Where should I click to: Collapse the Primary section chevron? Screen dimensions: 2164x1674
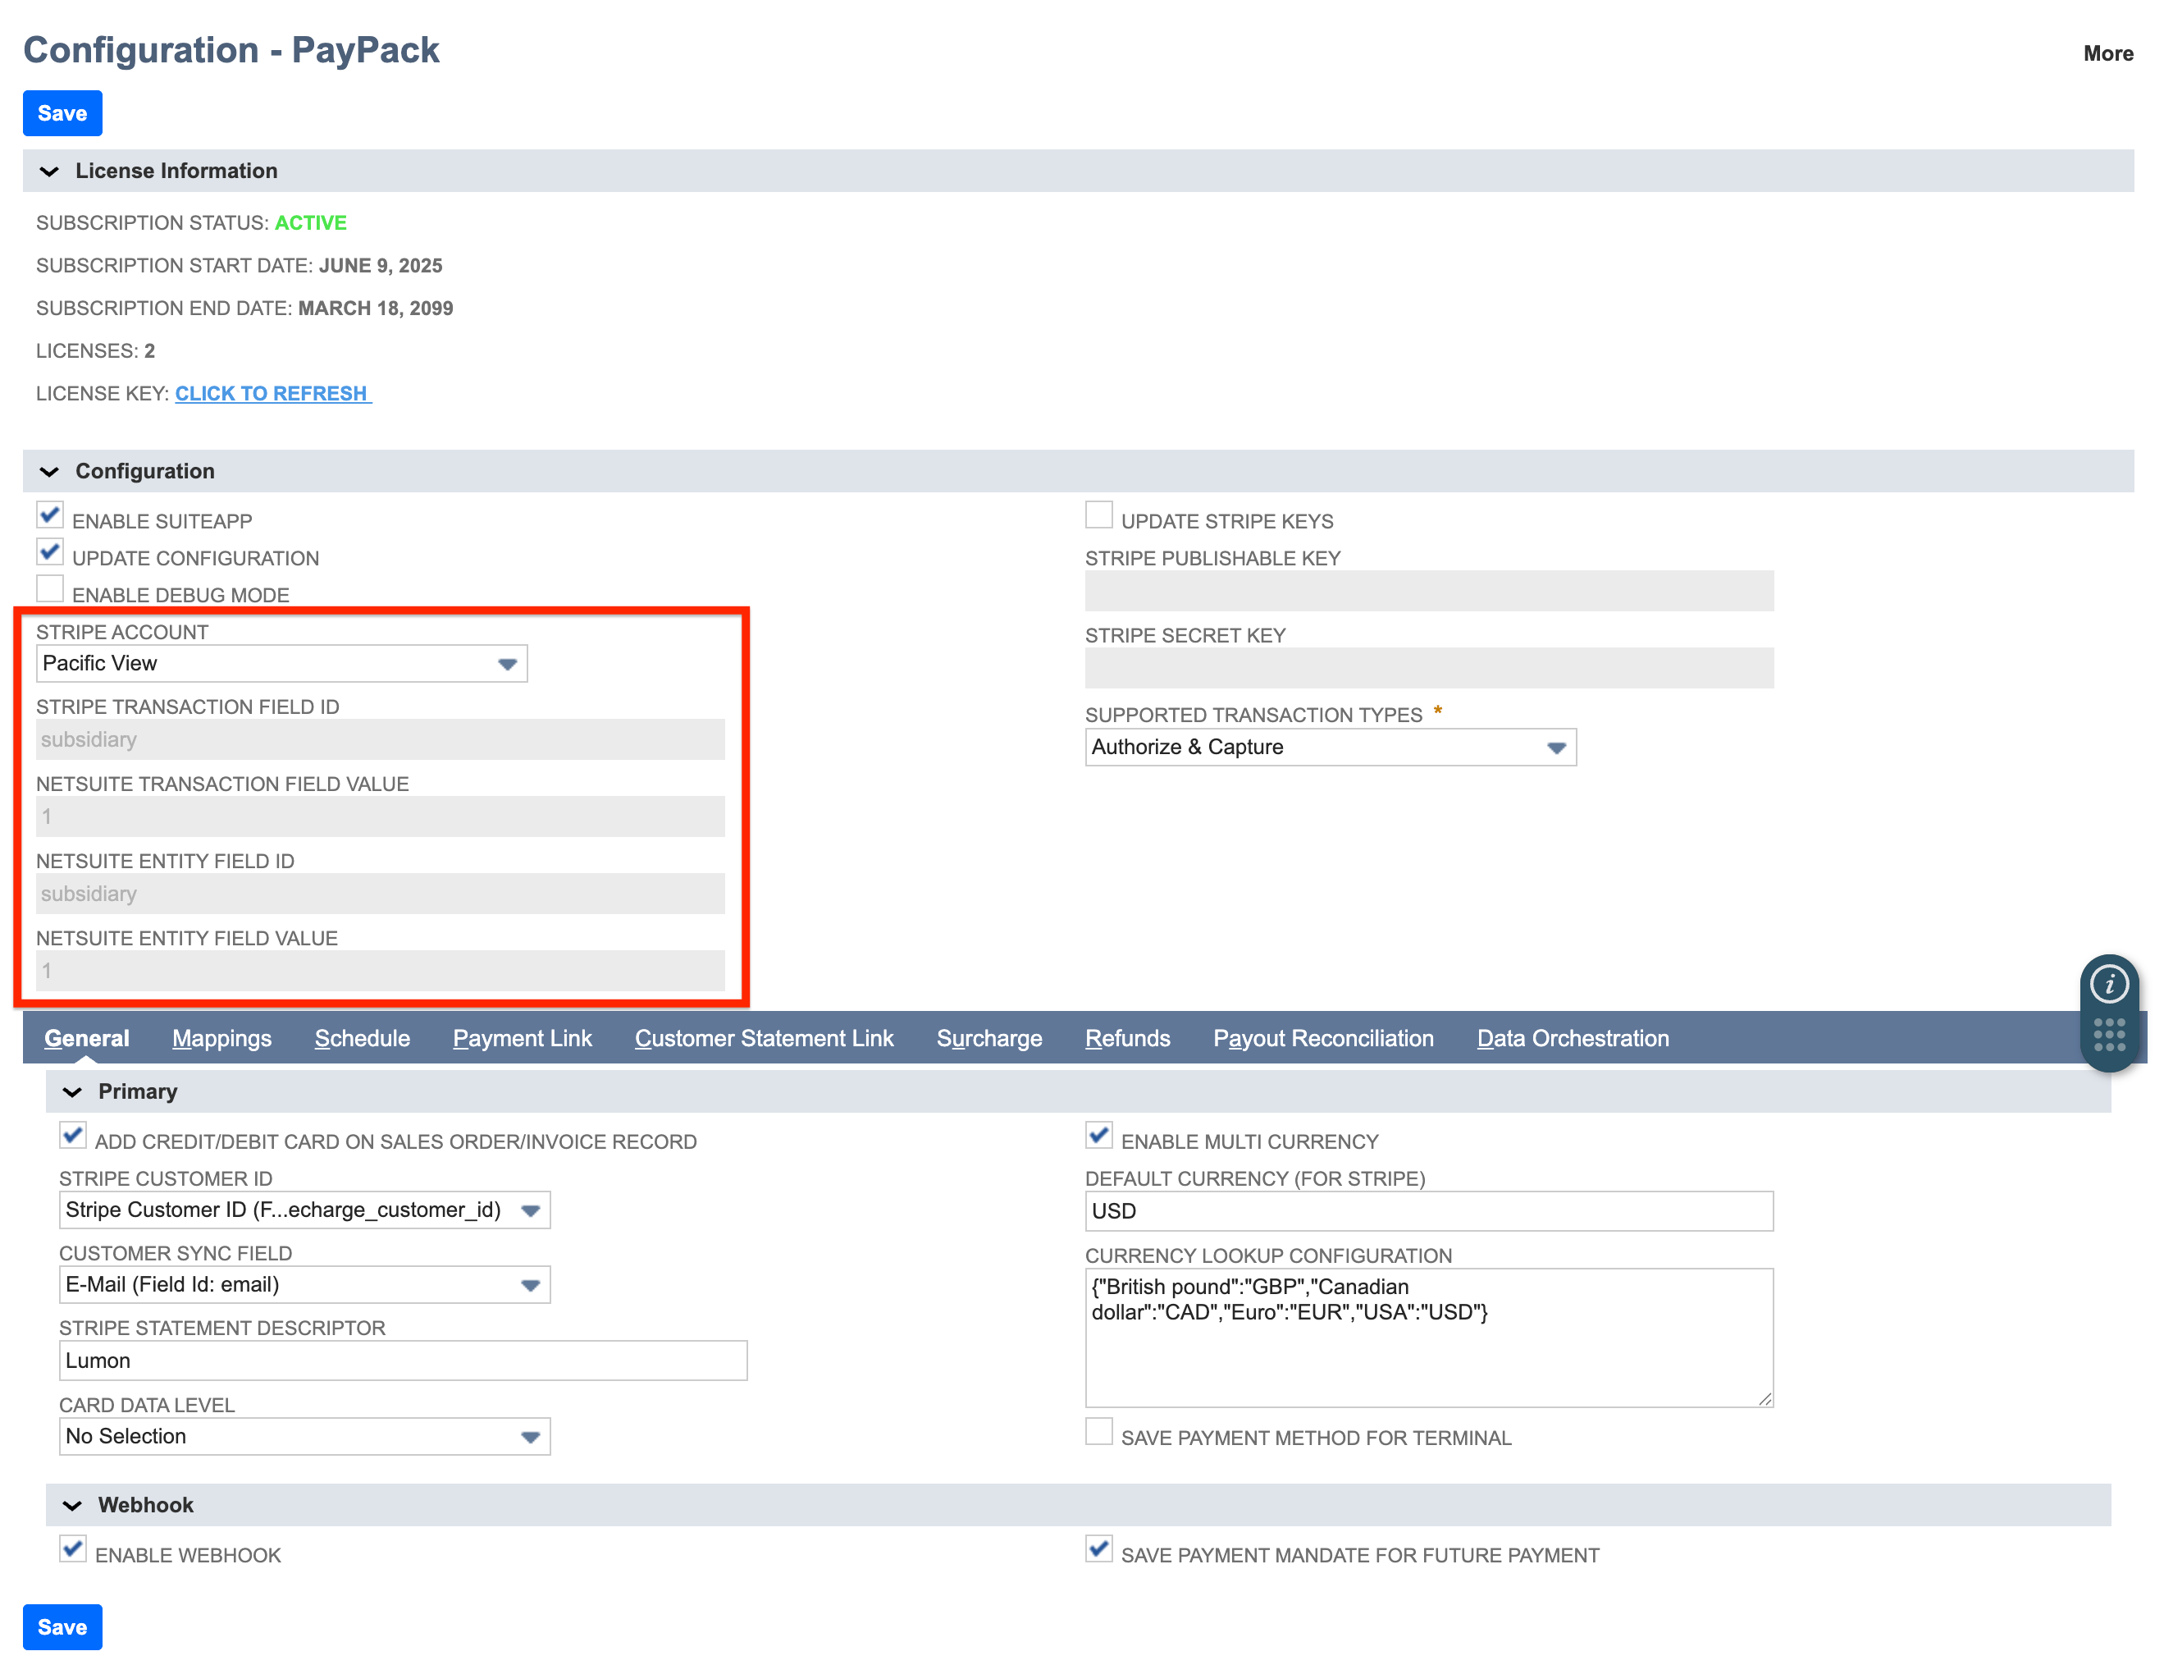[x=71, y=1092]
